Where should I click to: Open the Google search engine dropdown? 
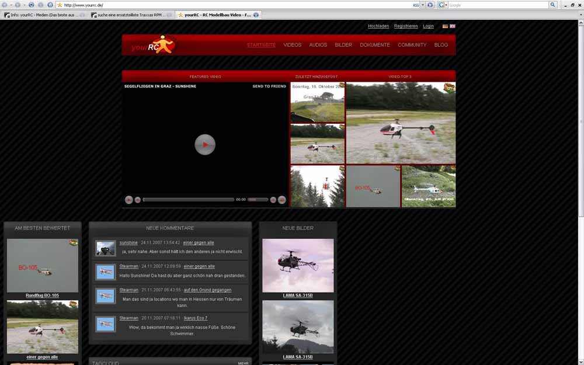coord(443,5)
